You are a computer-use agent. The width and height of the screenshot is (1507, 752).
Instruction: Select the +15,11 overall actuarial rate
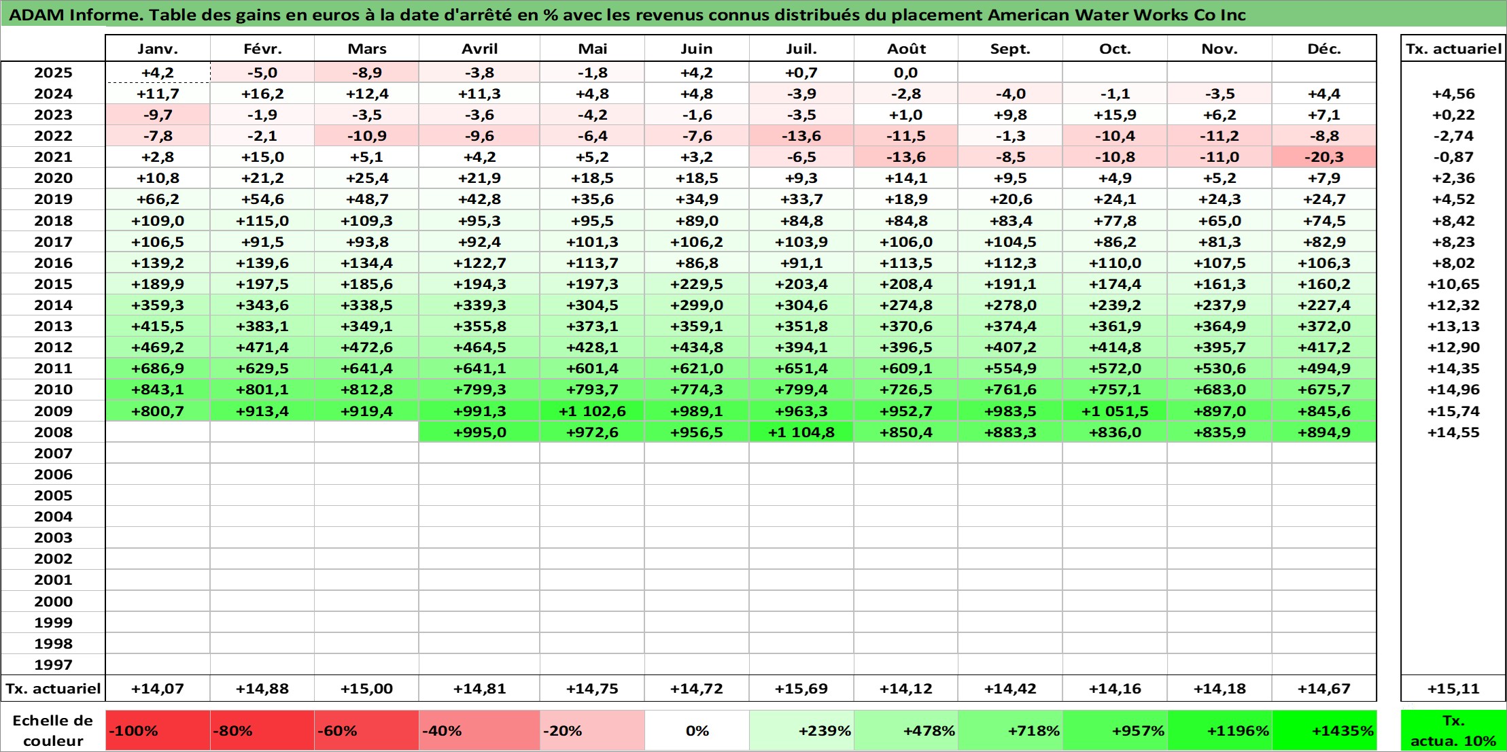point(1453,689)
